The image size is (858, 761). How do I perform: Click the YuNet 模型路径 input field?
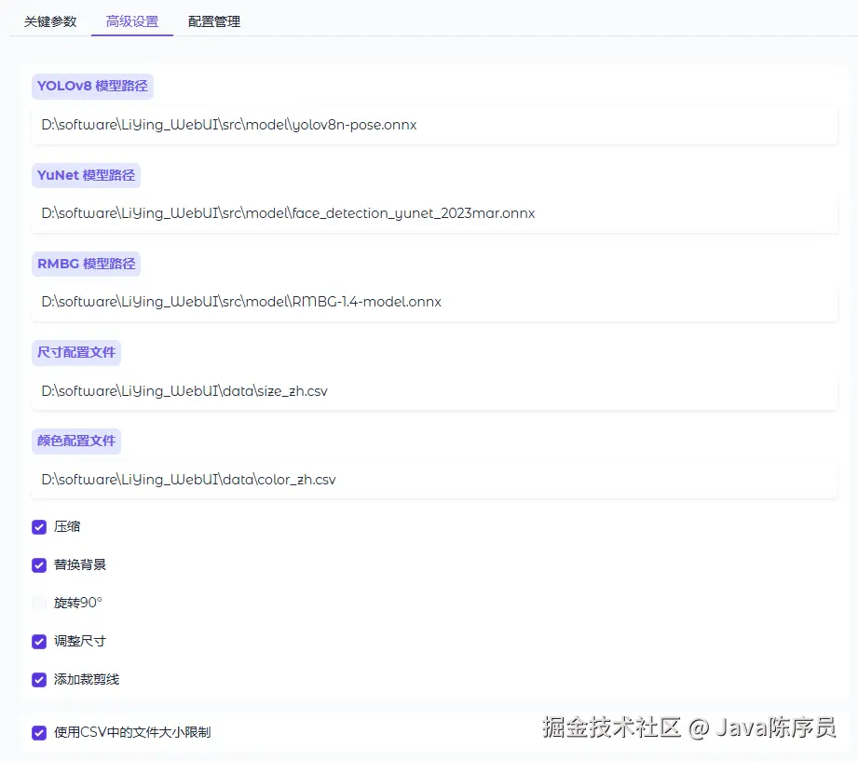434,214
